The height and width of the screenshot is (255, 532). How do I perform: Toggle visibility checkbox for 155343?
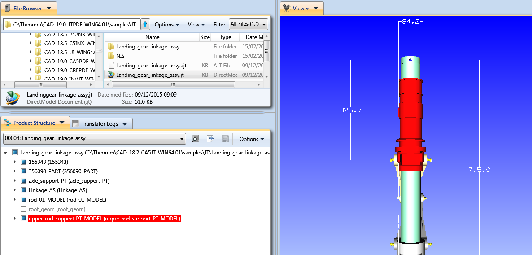[x=23, y=162]
